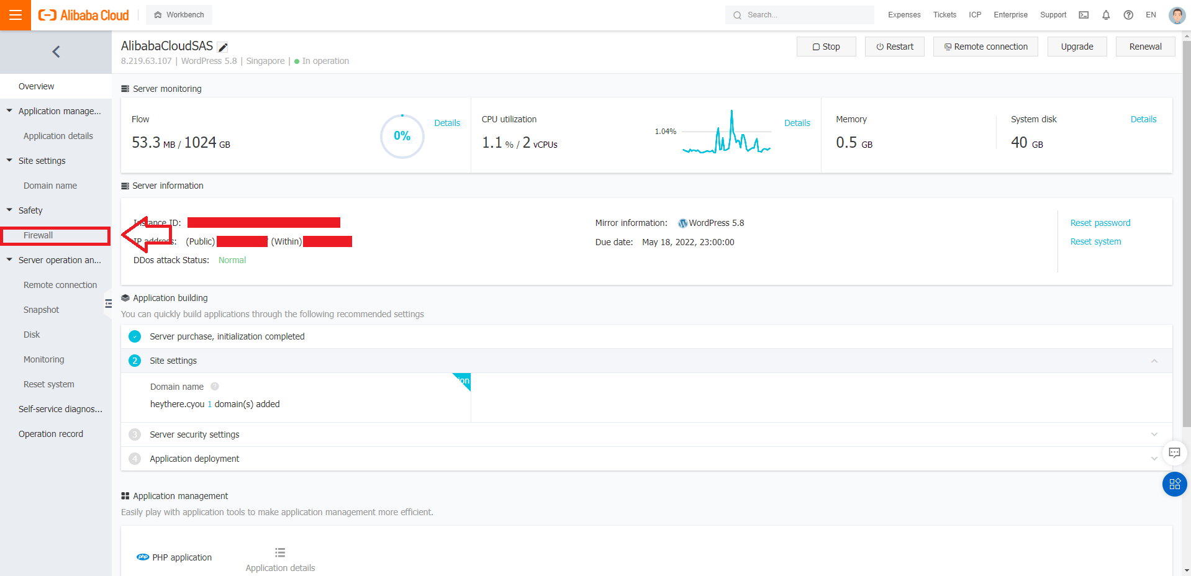
Task: Open Remote connection in sidebar
Action: point(60,285)
